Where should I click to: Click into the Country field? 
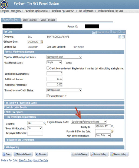coord(35,123)
